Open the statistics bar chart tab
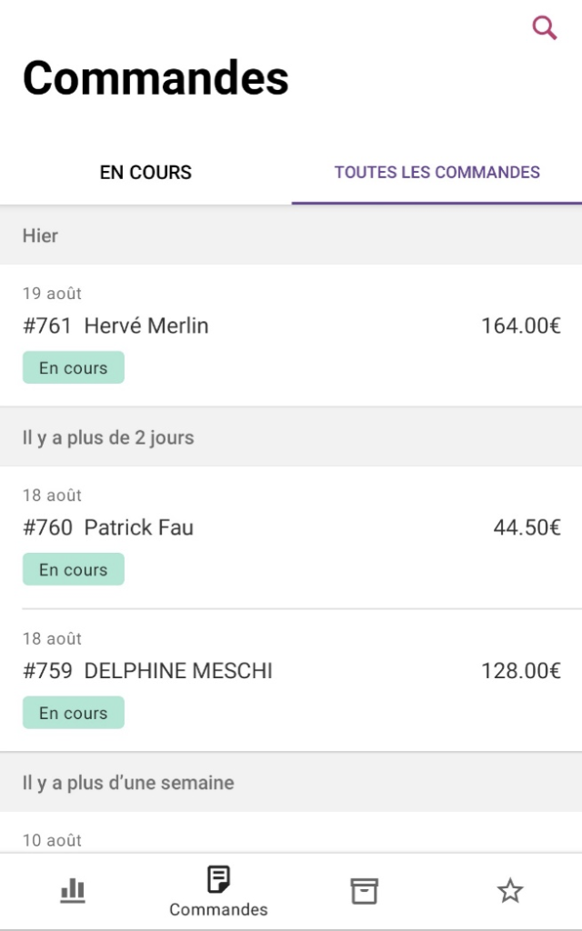The image size is (582, 931). pos(73,891)
